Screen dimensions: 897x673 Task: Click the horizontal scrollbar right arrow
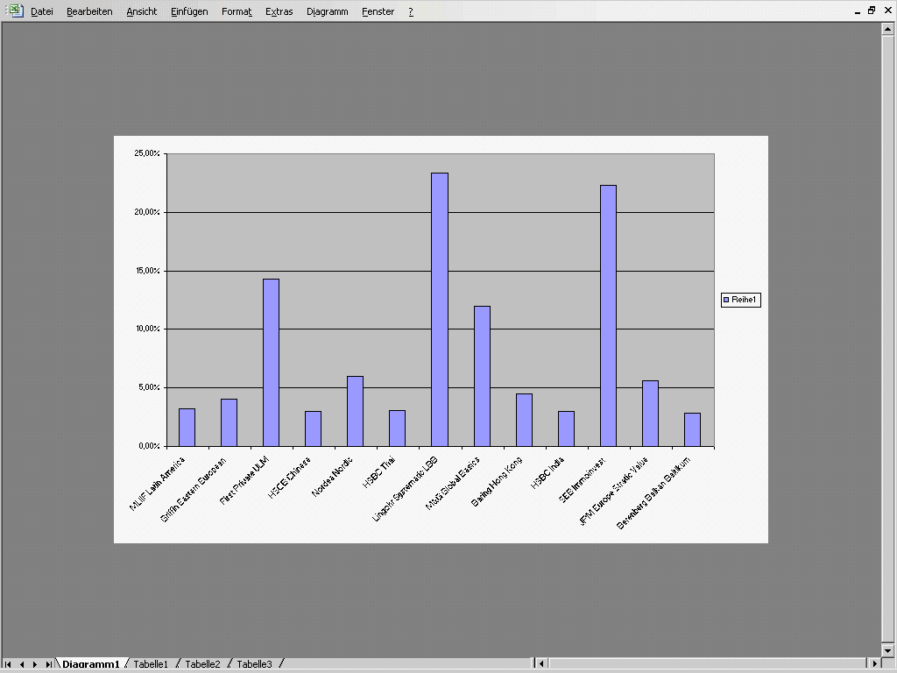point(875,664)
